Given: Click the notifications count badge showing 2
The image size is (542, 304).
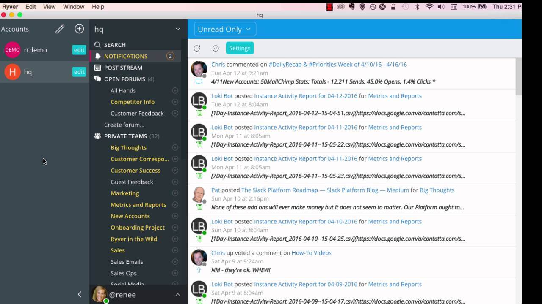Looking at the screenshot, I should [x=170, y=56].
